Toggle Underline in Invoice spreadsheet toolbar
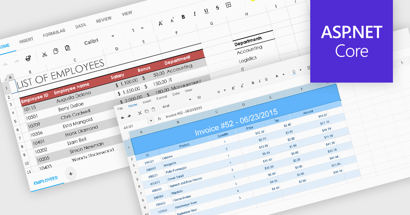The height and width of the screenshot is (215, 410). [266, 80]
